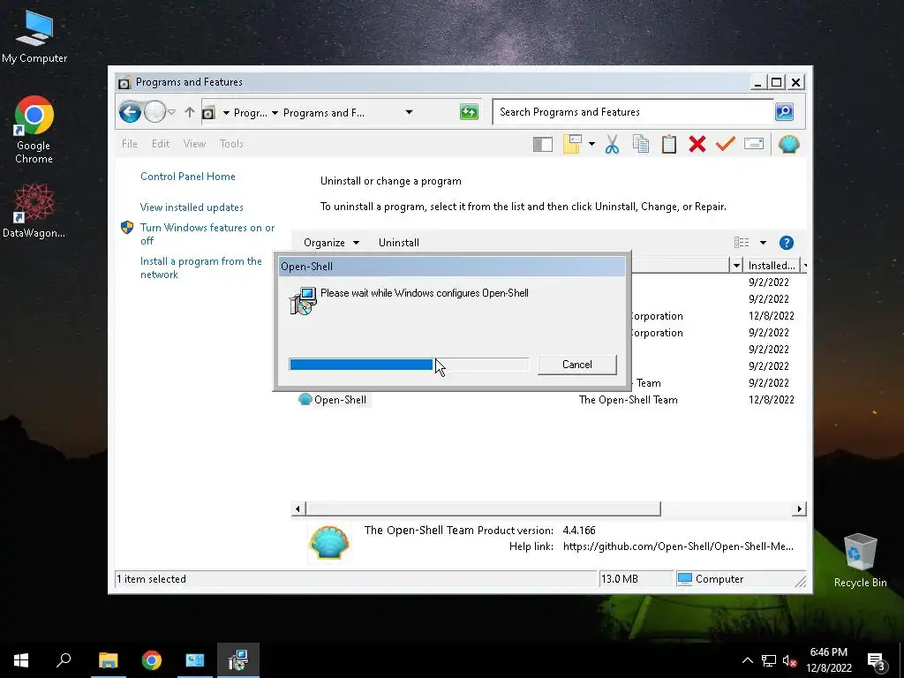Click the green Refresh icon in address bar

coord(469,112)
